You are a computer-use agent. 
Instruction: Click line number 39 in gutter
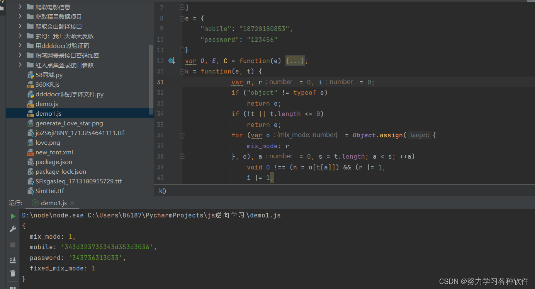click(160, 167)
